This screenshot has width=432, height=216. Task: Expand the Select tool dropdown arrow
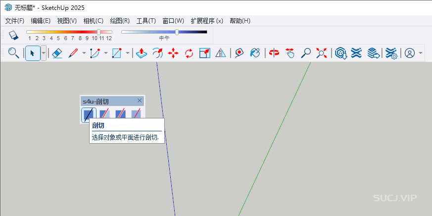[x=44, y=53]
